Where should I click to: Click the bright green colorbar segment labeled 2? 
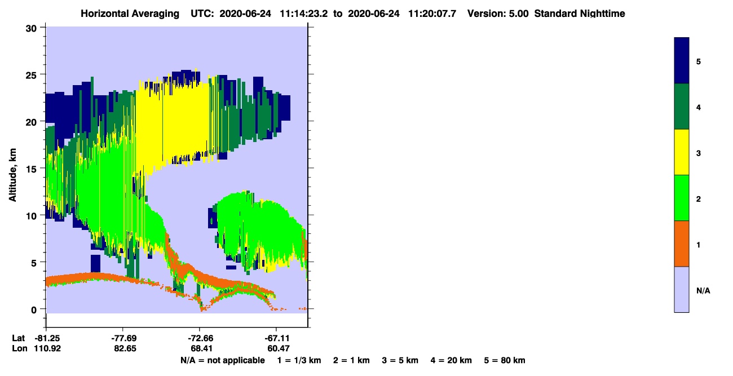(x=682, y=198)
